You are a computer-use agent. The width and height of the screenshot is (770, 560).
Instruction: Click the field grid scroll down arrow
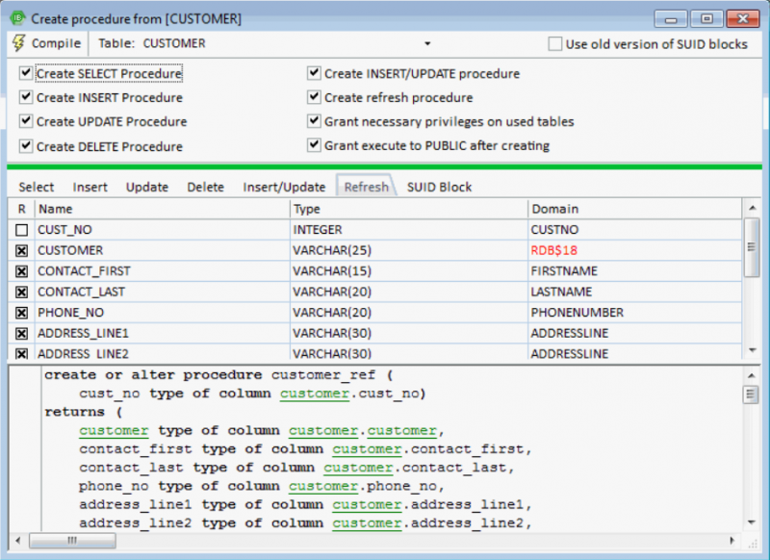click(752, 350)
